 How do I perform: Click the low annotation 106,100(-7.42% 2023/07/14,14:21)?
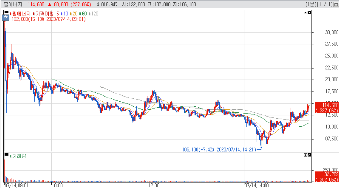click(x=219, y=149)
